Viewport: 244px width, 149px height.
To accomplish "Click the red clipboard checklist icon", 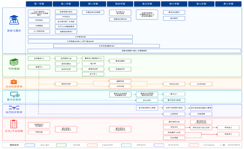I will coord(13,124).
